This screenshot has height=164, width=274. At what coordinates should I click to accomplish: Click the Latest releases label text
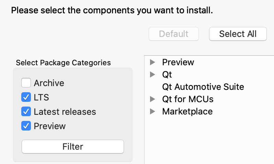pyautogui.click(x=65, y=112)
